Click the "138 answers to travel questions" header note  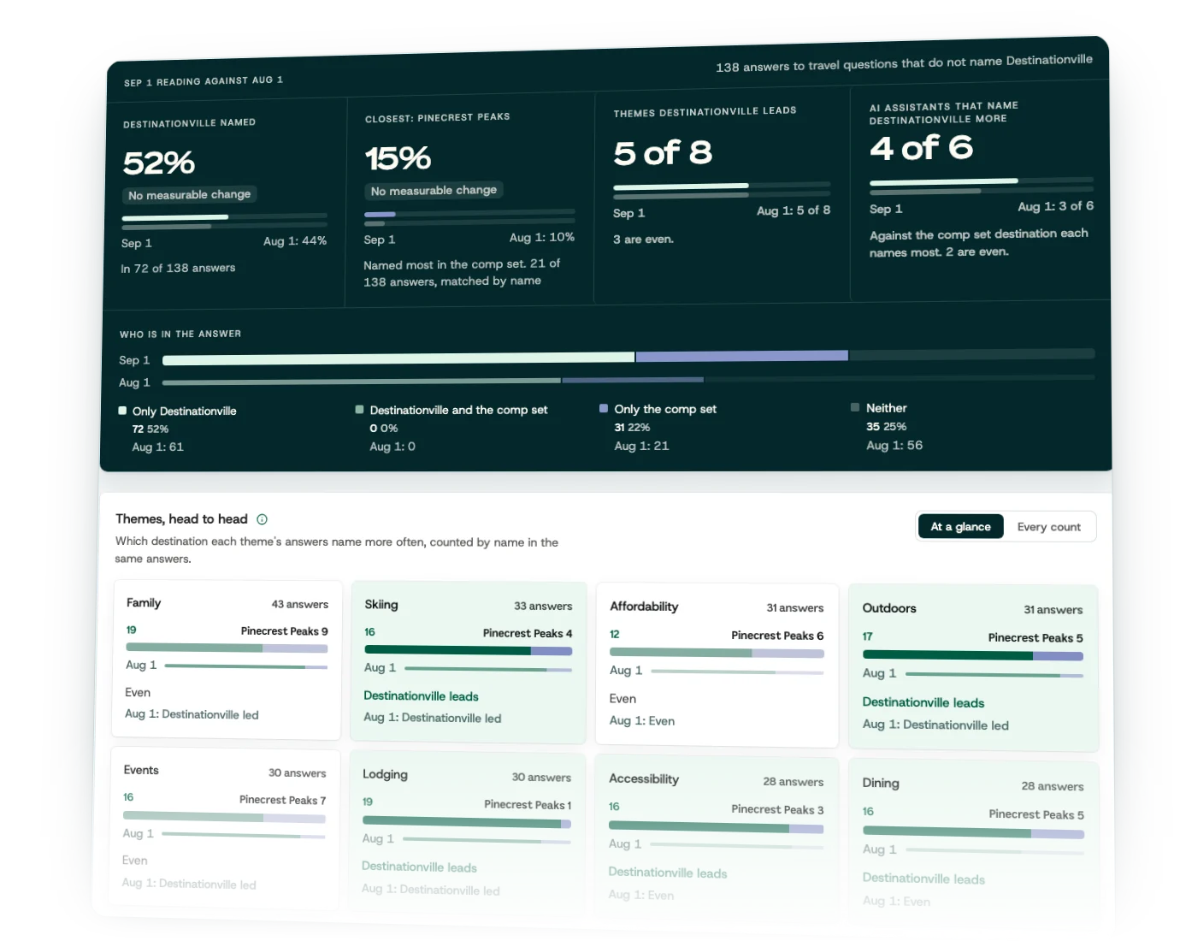pos(905,63)
